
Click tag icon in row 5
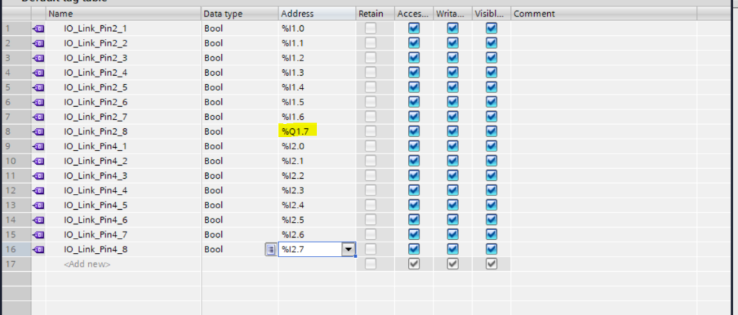[x=38, y=87]
